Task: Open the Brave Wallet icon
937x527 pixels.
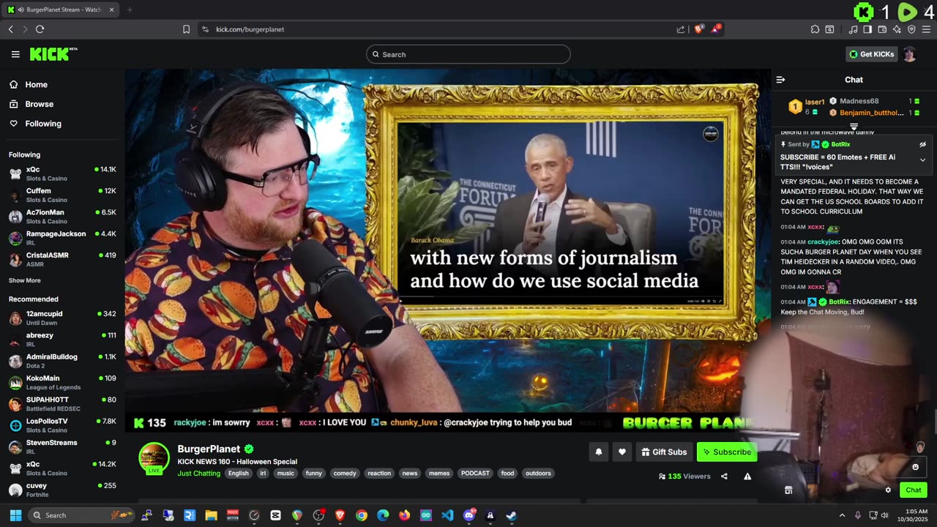Action: [882, 29]
